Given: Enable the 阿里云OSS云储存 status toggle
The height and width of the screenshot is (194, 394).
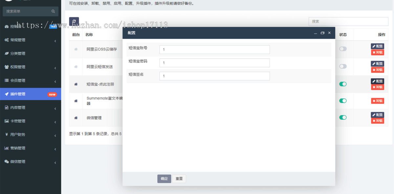Looking at the screenshot, I should pos(343,49).
